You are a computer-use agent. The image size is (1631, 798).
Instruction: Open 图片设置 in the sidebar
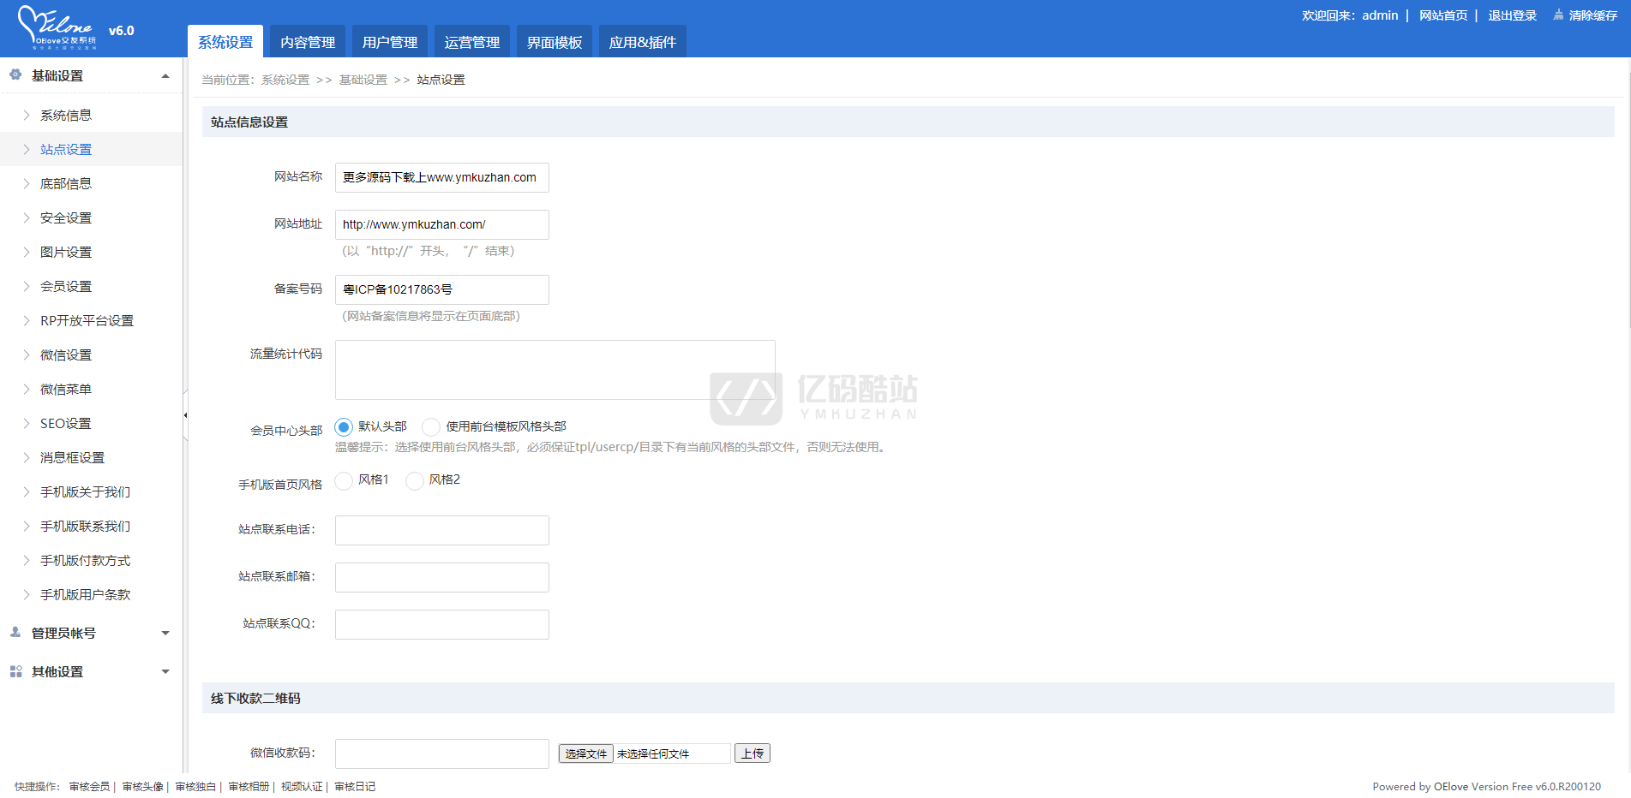pos(66,252)
